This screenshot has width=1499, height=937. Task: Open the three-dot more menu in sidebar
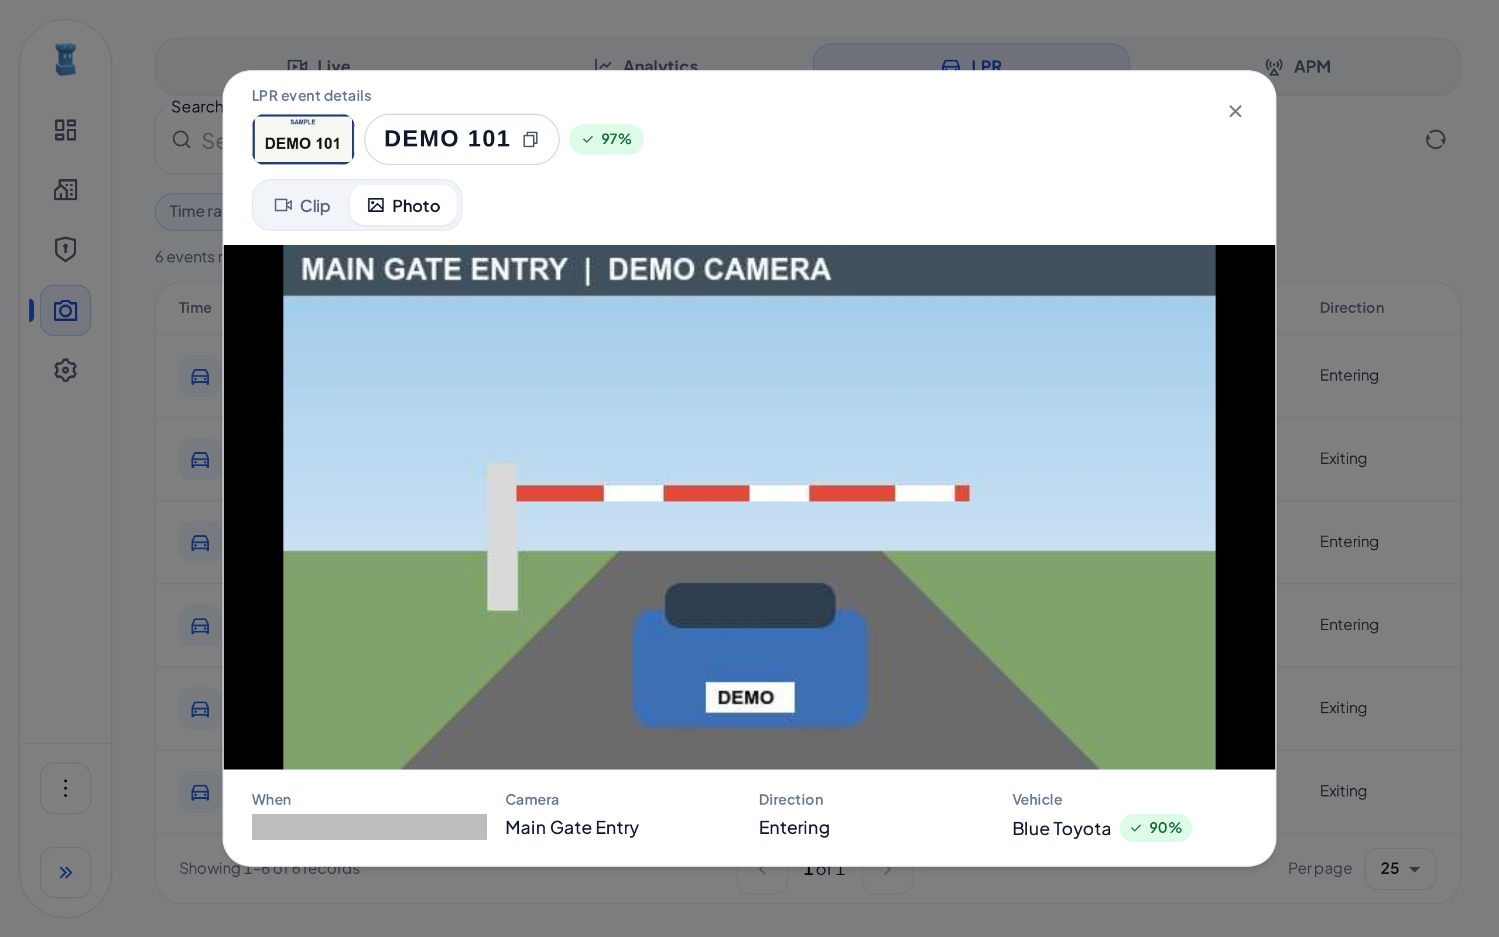66,788
